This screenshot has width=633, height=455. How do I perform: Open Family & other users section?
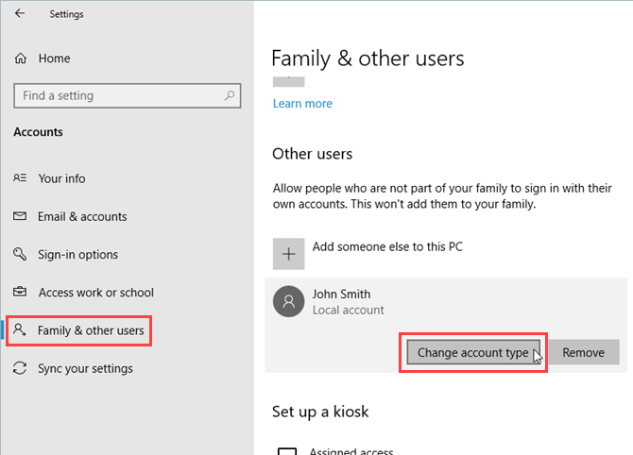pyautogui.click(x=91, y=331)
